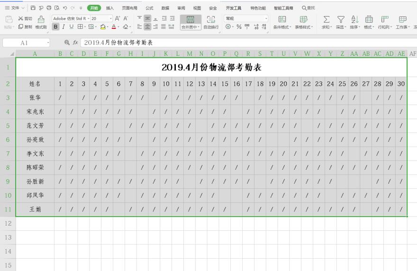Select all cells via corner triangle
Screen dimensions: 417x271
pos(12,54)
